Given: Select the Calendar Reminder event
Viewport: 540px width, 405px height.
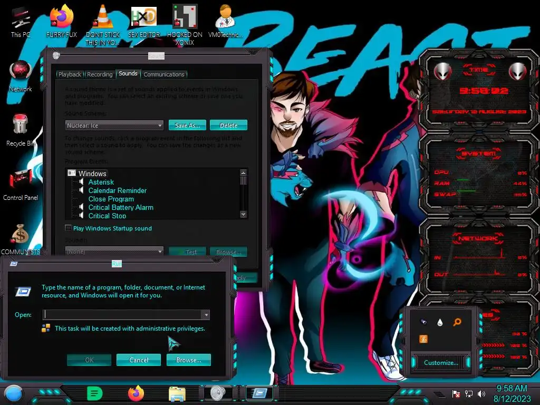Looking at the screenshot, I should pos(118,190).
